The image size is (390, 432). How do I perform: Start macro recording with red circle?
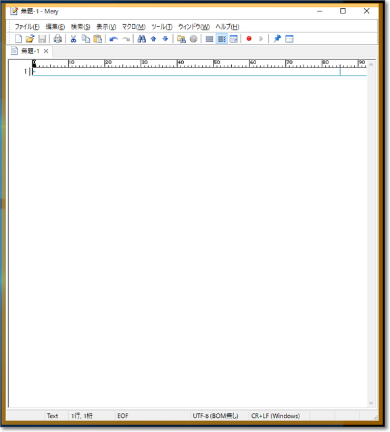tap(249, 39)
